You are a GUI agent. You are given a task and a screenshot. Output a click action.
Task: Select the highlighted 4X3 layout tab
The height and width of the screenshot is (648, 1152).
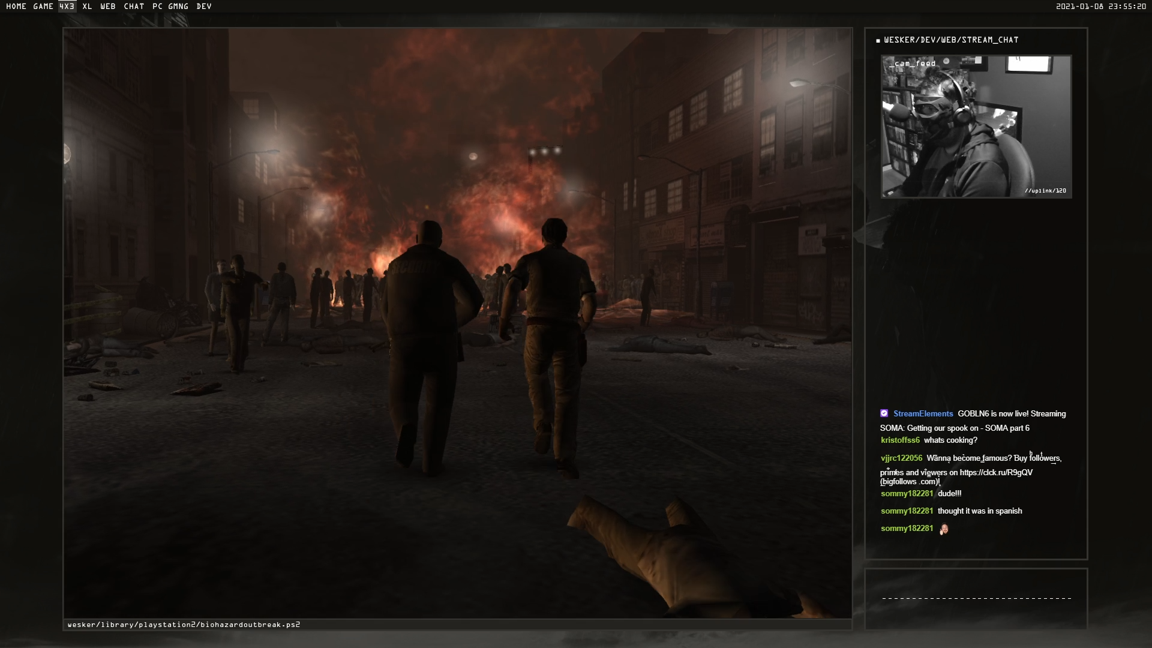pos(67,7)
